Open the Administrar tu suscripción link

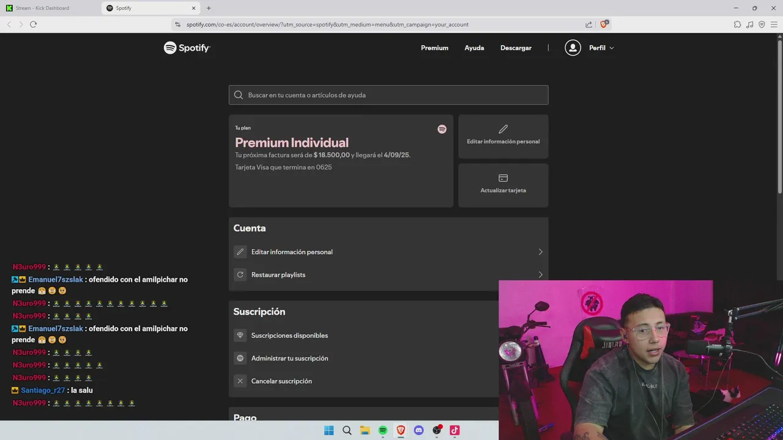(289, 358)
